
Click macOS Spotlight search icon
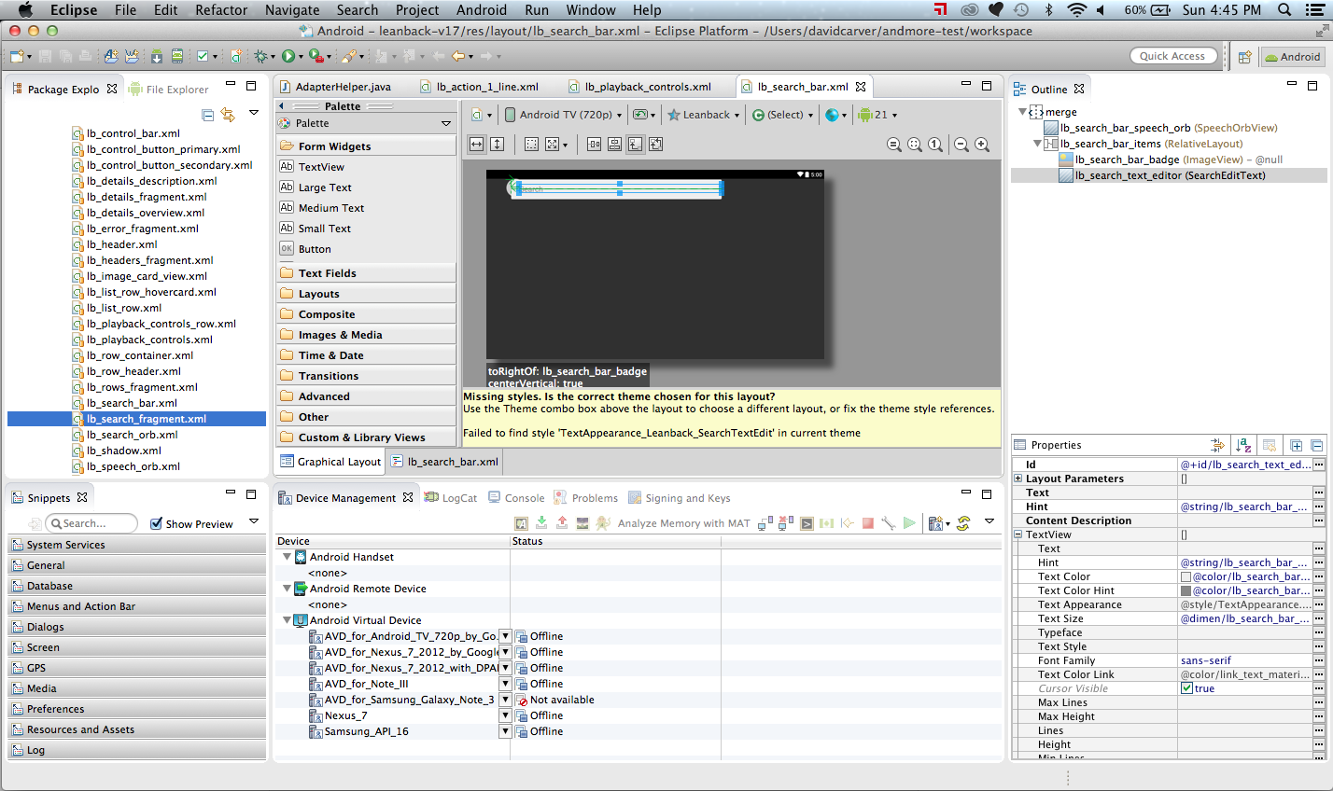[1284, 9]
